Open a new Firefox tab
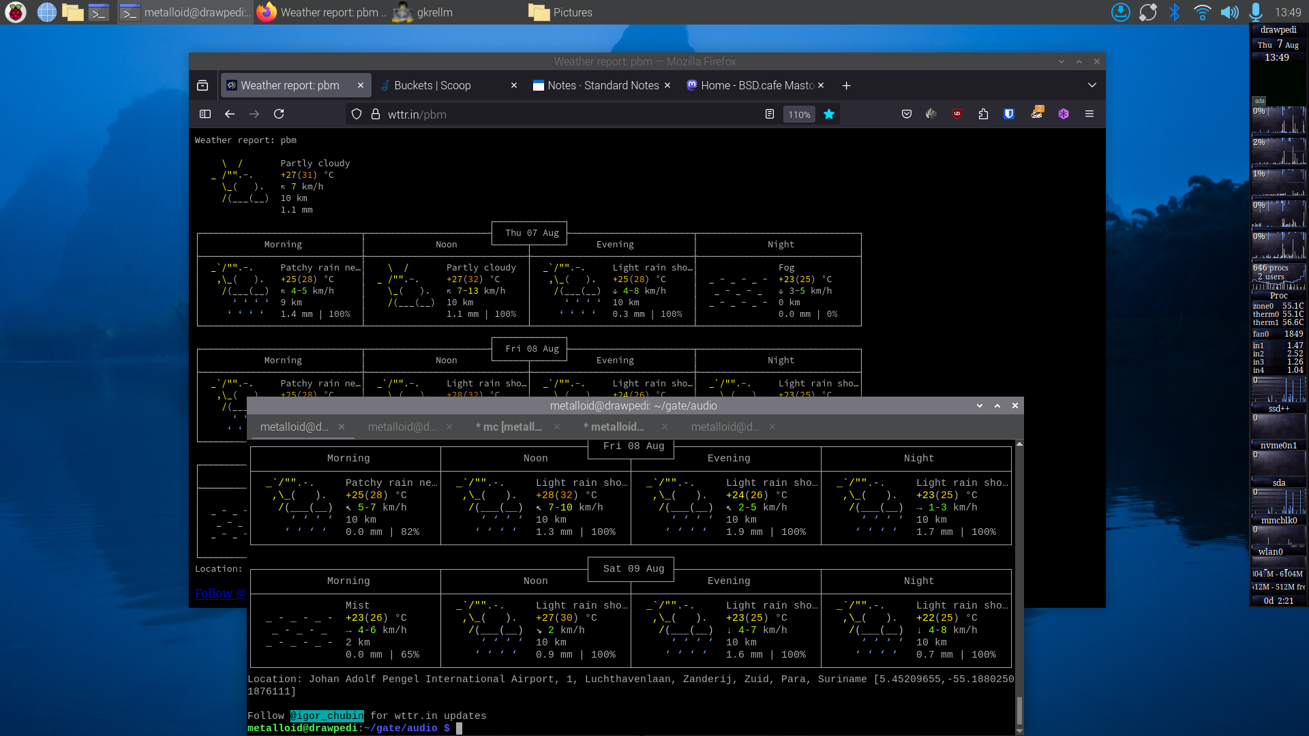1309x736 pixels. 846,86
